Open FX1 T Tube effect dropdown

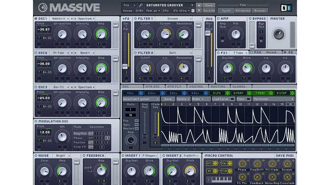pos(240,53)
